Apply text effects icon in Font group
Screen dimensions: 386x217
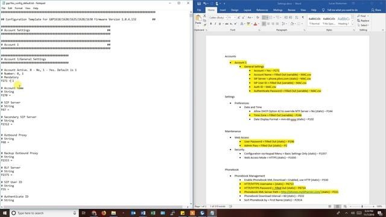click(x=242, y=24)
